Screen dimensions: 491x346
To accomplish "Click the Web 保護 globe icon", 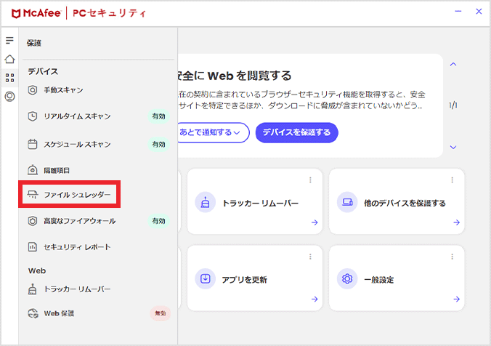I will pyautogui.click(x=33, y=313).
